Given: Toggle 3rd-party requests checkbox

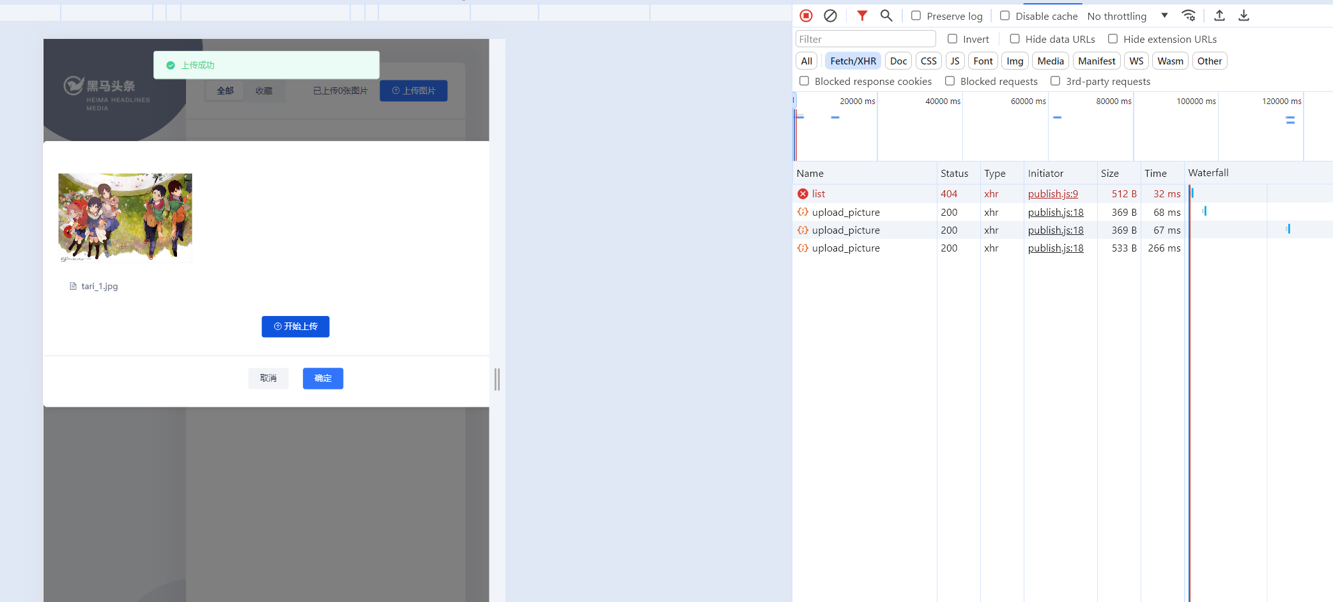Looking at the screenshot, I should pyautogui.click(x=1055, y=81).
